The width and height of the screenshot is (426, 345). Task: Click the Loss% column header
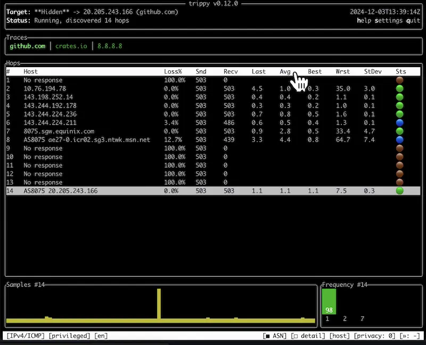pyautogui.click(x=173, y=71)
